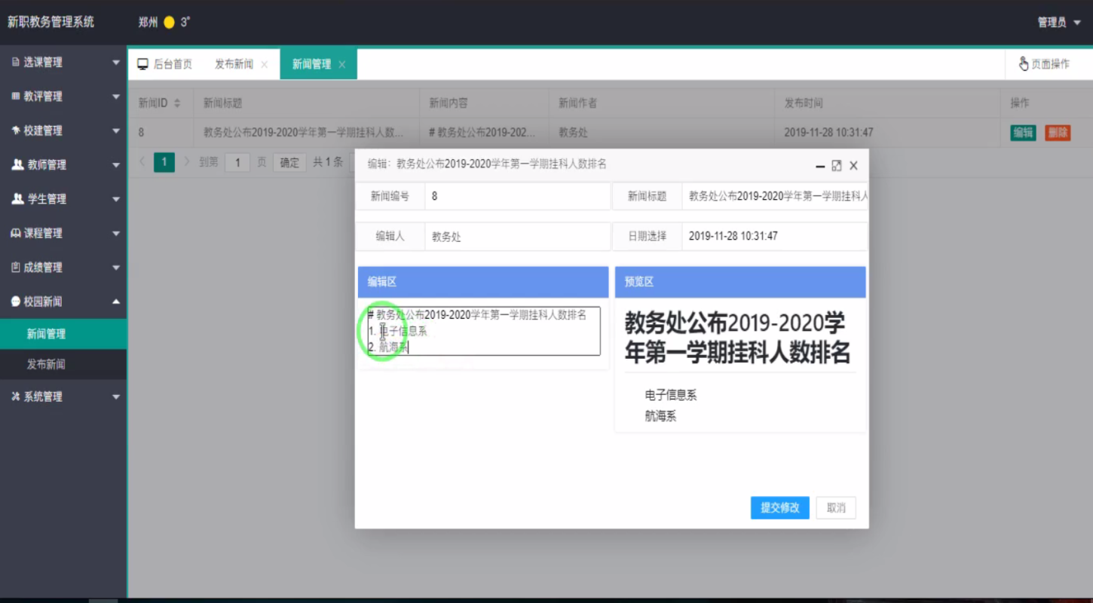Click the 教师管理 people icon

click(17, 164)
